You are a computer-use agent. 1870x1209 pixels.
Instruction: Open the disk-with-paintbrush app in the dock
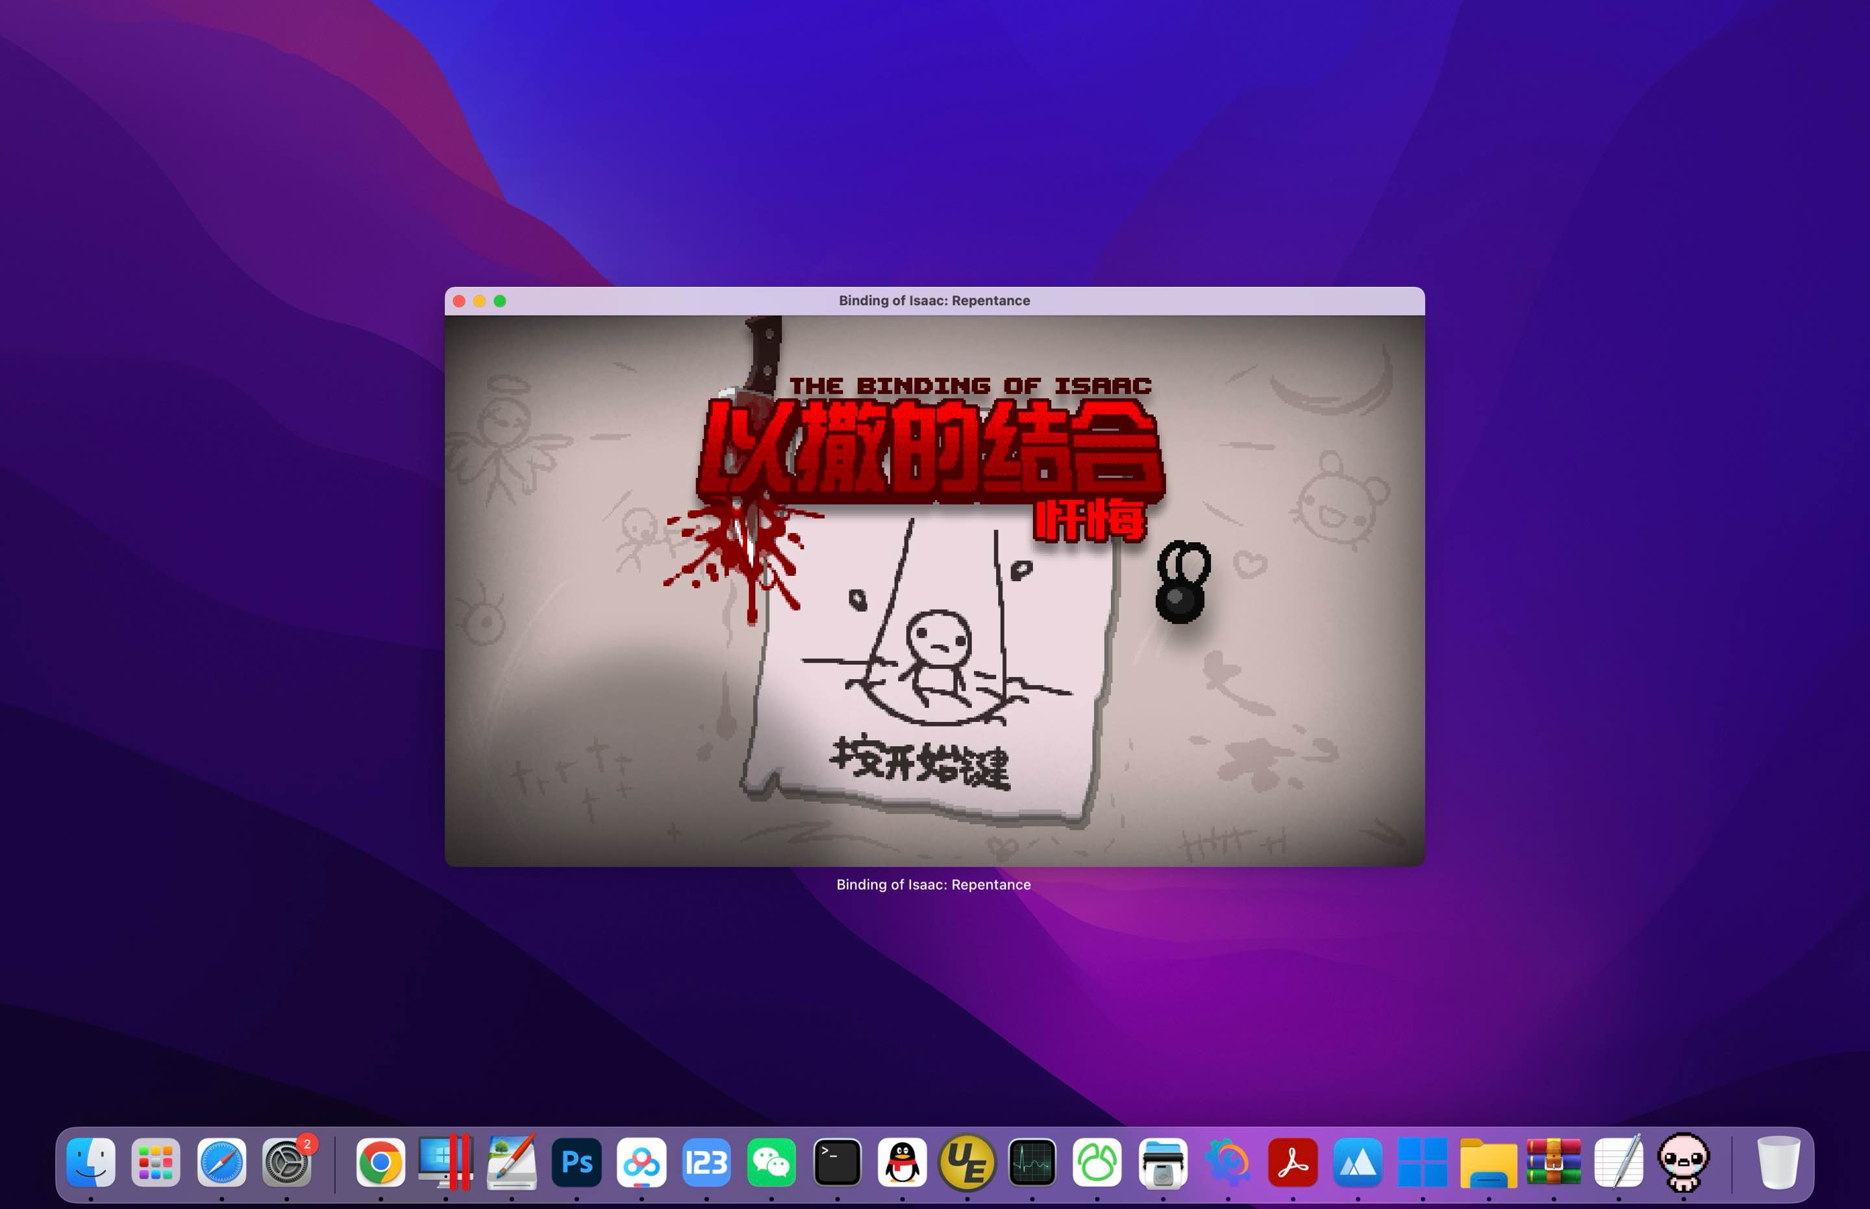click(512, 1162)
